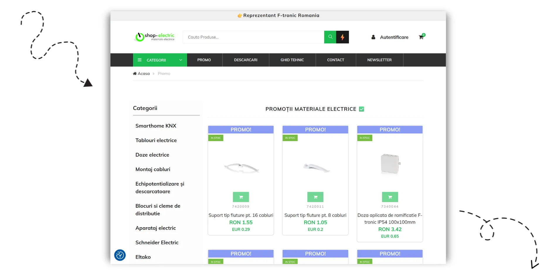Click PROMO! banner on 8 cabluri card
The width and height of the screenshot is (556, 275).
pos(315,130)
